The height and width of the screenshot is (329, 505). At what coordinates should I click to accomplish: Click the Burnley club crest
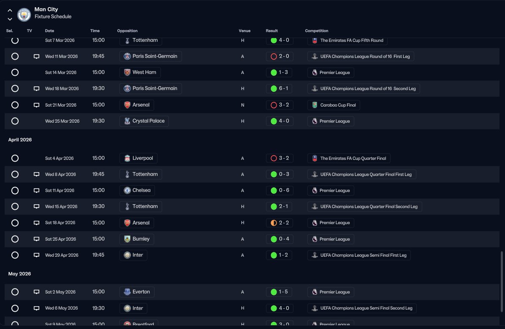click(x=127, y=239)
